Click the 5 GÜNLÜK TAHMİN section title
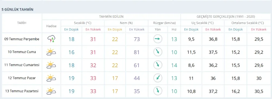 coord(17,10)
